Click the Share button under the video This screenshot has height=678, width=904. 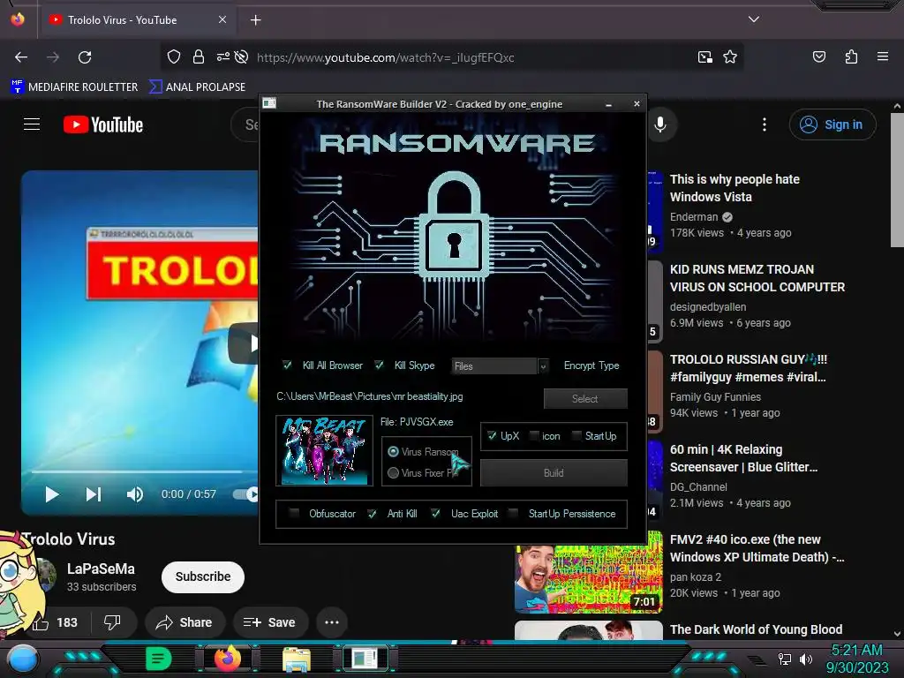(x=185, y=622)
